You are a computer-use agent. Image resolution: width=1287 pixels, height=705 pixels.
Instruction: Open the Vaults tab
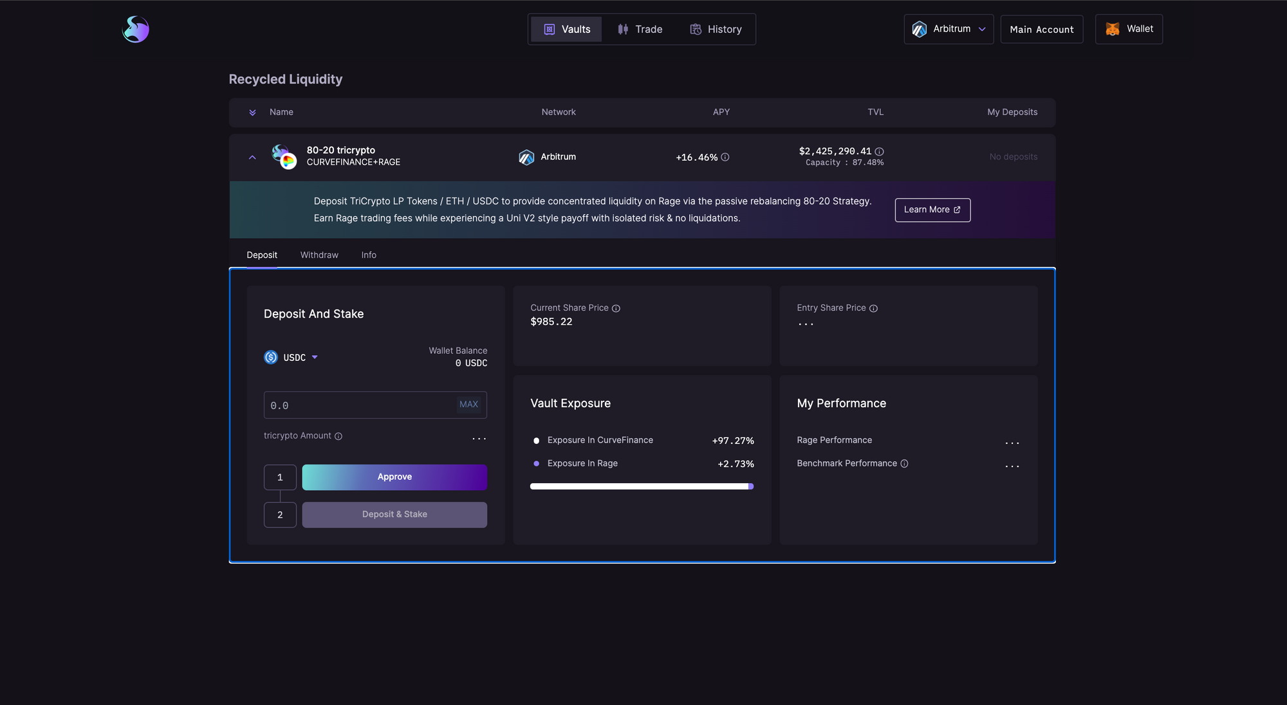[x=566, y=29]
